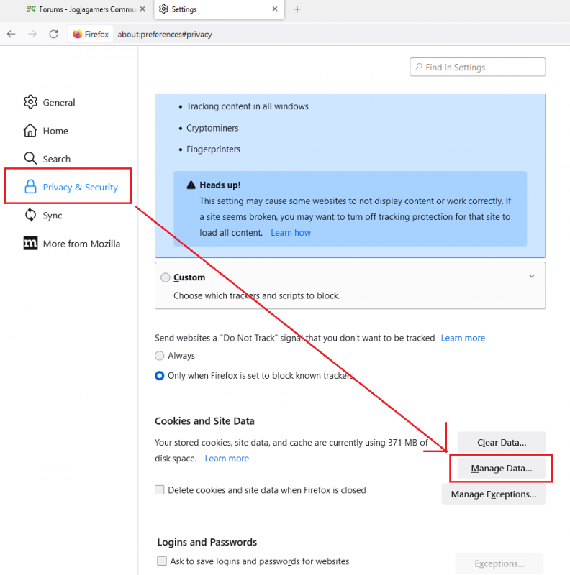Reload the current page
Image resolution: width=570 pixels, height=575 pixels.
click(x=54, y=34)
